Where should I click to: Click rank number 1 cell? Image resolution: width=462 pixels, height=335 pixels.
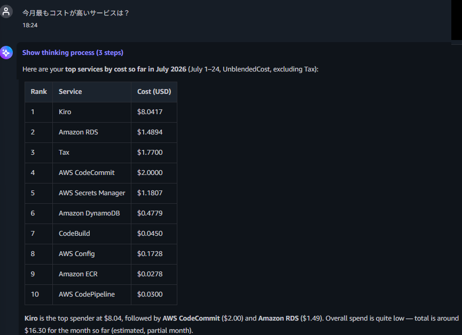coord(38,112)
